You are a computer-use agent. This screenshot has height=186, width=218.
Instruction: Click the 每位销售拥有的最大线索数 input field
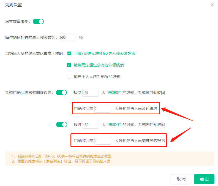point(68,37)
